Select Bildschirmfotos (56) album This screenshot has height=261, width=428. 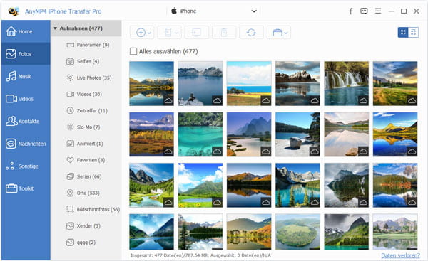pyautogui.click(x=93, y=209)
